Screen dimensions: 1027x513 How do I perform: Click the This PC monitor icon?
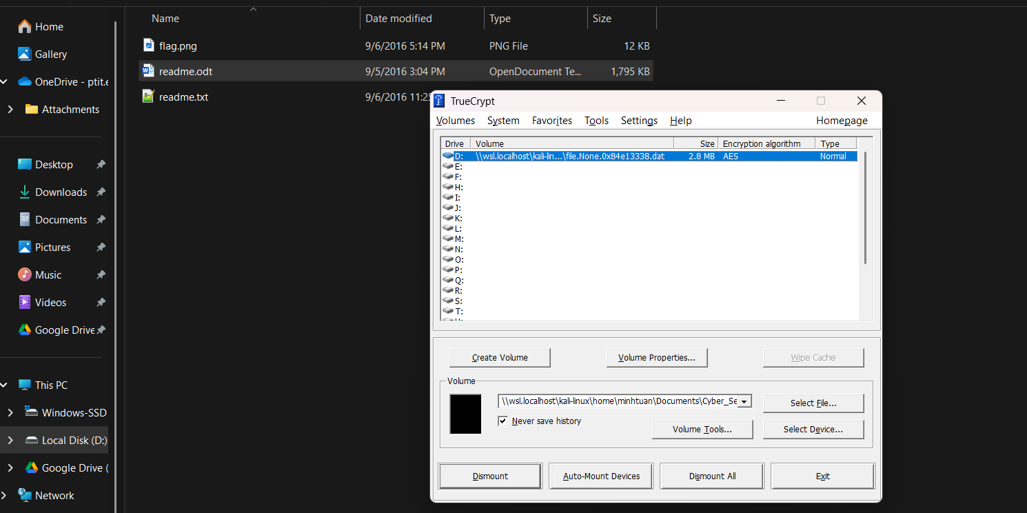pos(25,385)
